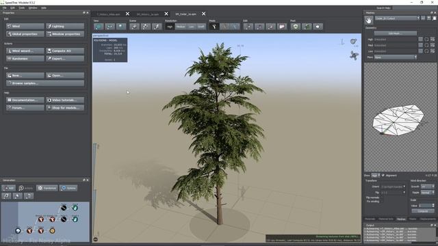Open the Show level dropdown
The height and width of the screenshot is (246, 438).
(x=376, y=176)
